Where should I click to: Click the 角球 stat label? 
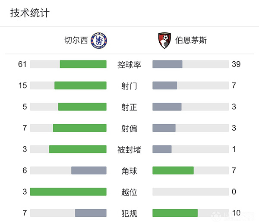coord(129,171)
